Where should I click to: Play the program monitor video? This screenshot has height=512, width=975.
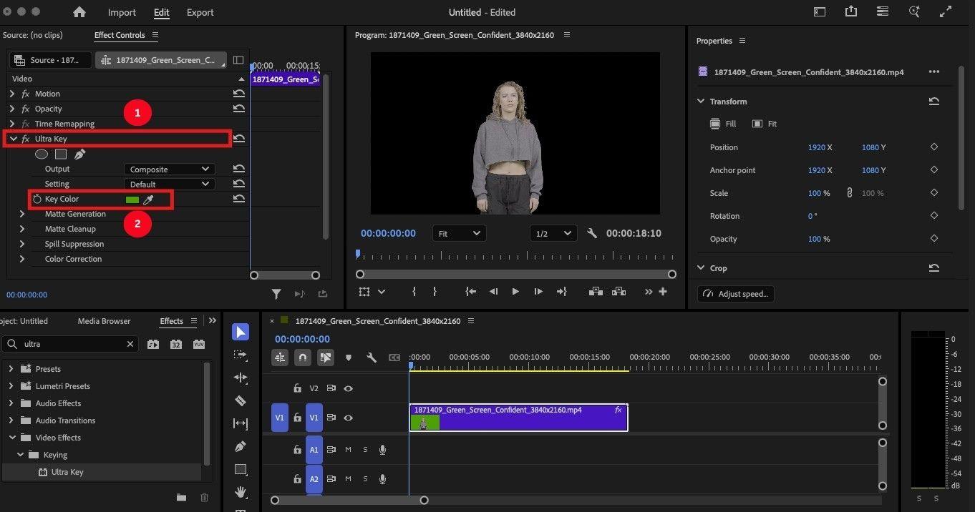tap(515, 292)
